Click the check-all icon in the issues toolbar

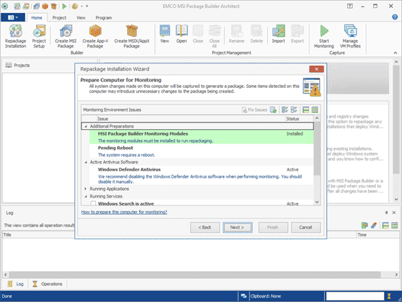[285, 110]
